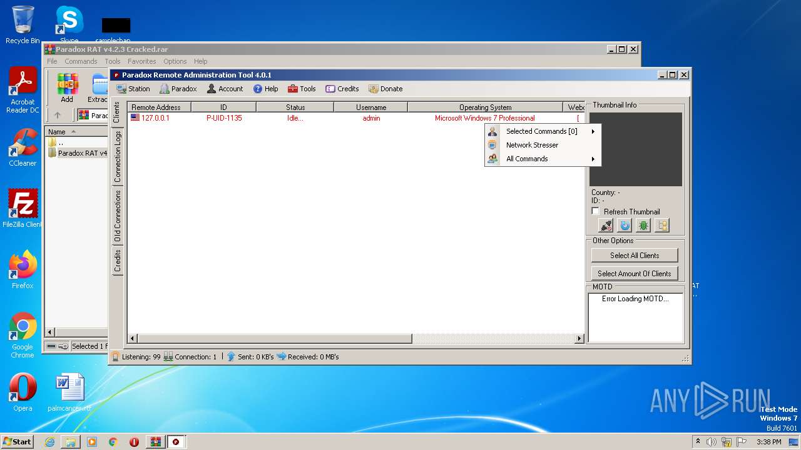Switch to the Credits vertical tab
Screen dimensions: 801x450
117,261
